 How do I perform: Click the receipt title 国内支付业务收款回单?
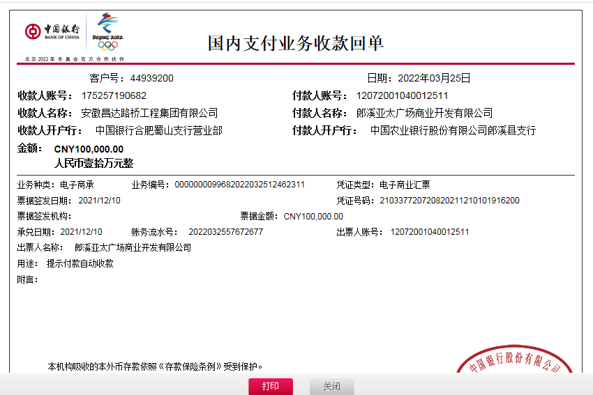[296, 43]
